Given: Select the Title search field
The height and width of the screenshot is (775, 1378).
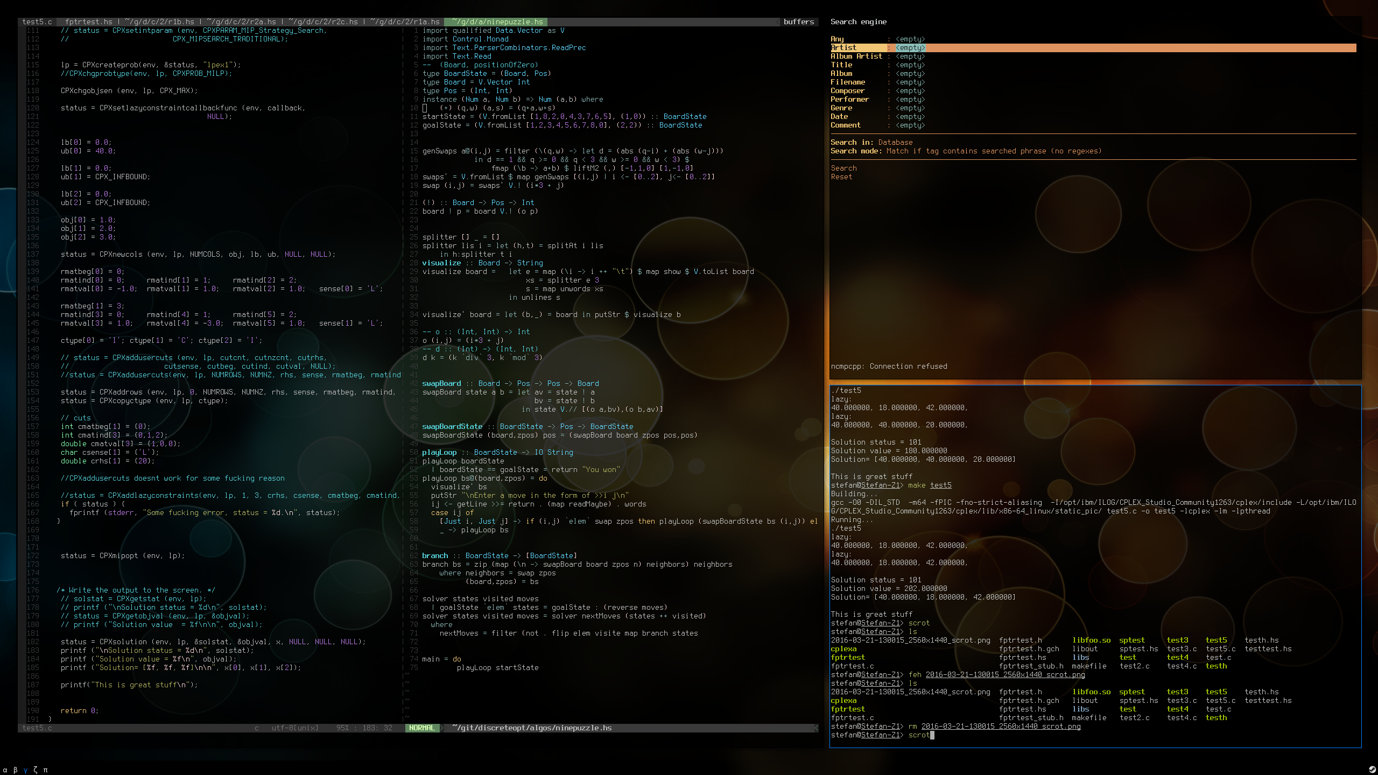Looking at the screenshot, I should (841, 65).
